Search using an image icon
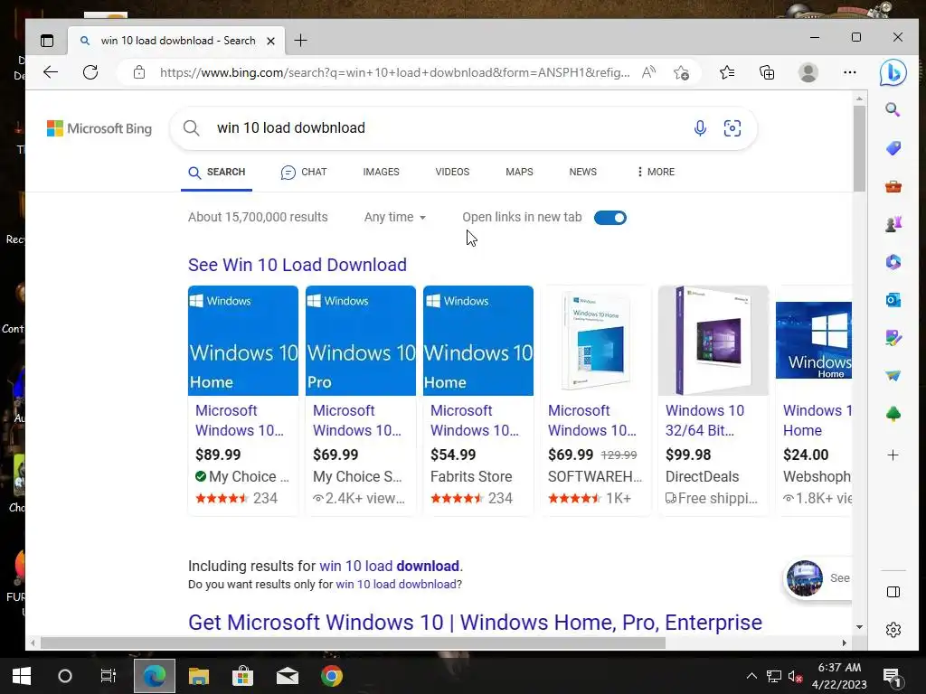926x694 pixels. 732,128
